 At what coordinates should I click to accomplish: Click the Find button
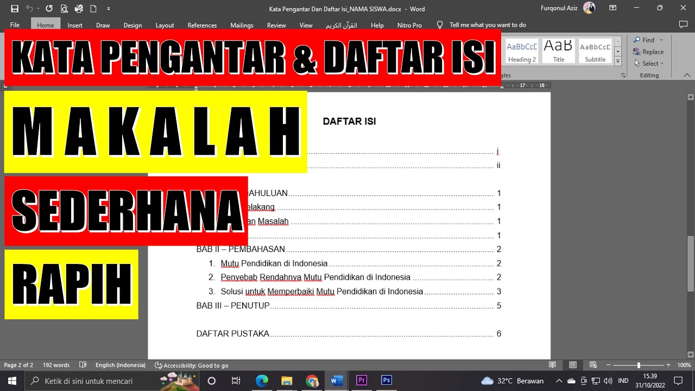click(644, 40)
